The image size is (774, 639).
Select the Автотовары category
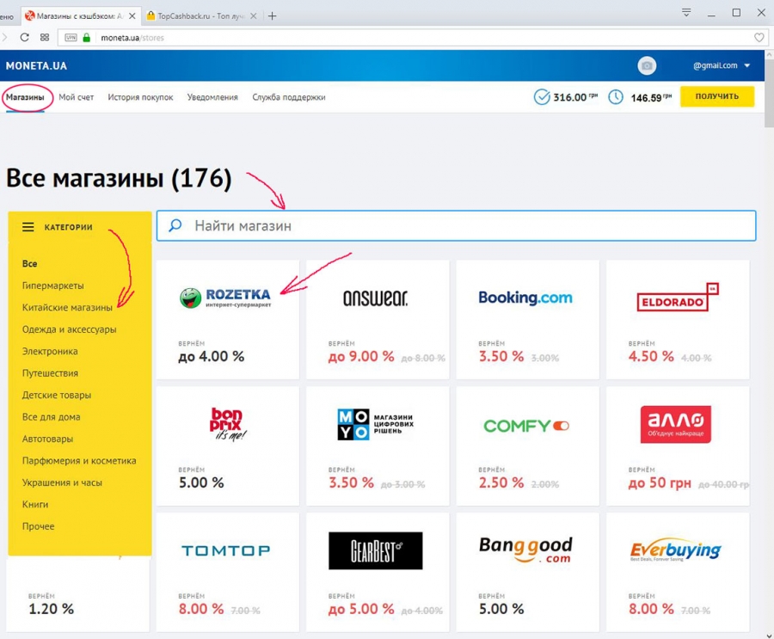point(47,439)
